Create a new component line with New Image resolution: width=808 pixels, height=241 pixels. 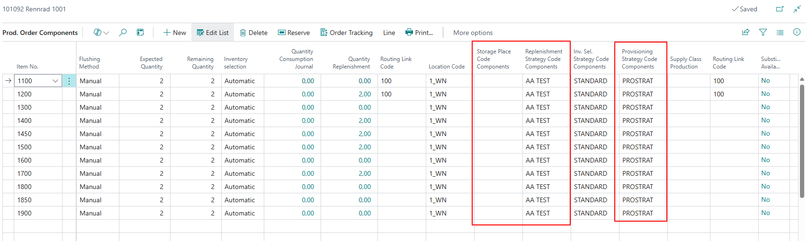pyautogui.click(x=174, y=33)
